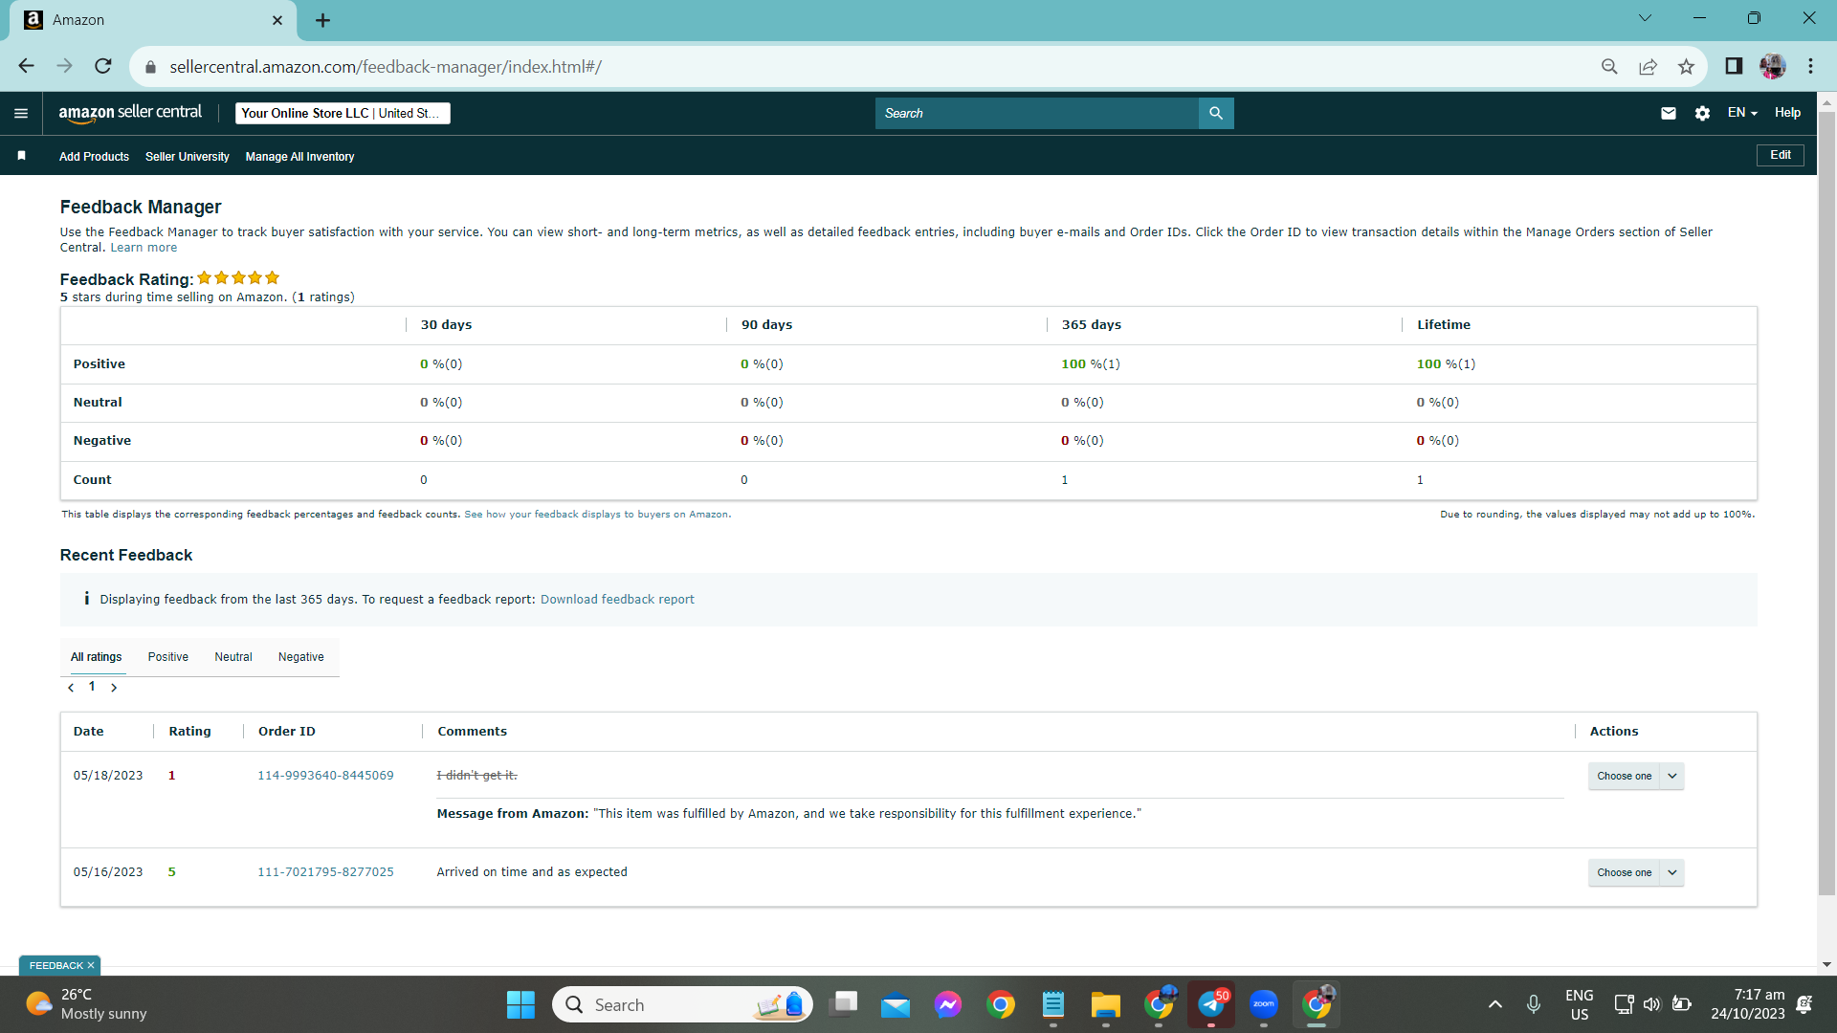Close the Amazon browser tab

(x=277, y=20)
